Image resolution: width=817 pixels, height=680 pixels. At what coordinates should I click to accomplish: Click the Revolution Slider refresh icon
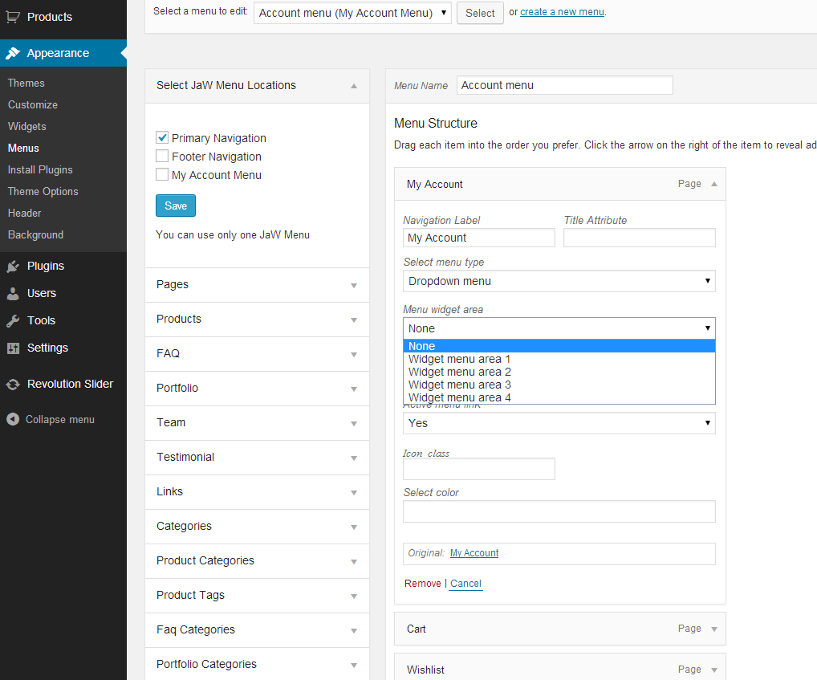pyautogui.click(x=13, y=384)
